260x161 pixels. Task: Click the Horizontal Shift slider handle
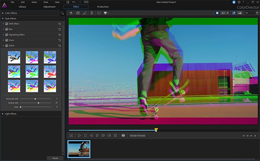[35, 99]
